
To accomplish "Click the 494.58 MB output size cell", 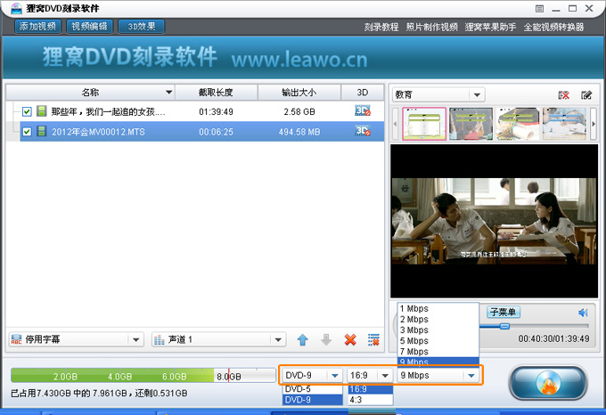I will point(299,132).
